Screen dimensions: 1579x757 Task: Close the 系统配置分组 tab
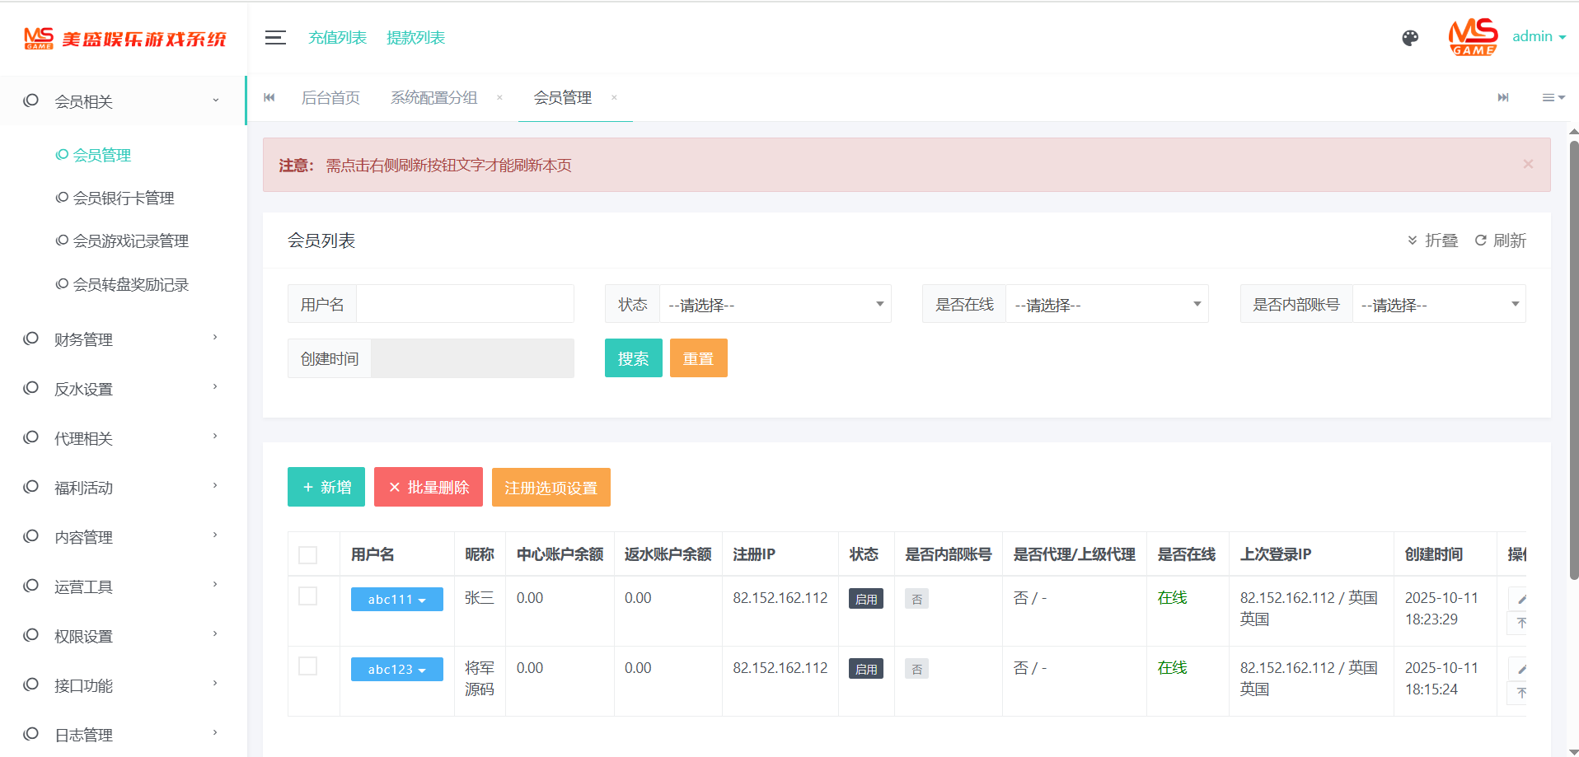coord(499,98)
